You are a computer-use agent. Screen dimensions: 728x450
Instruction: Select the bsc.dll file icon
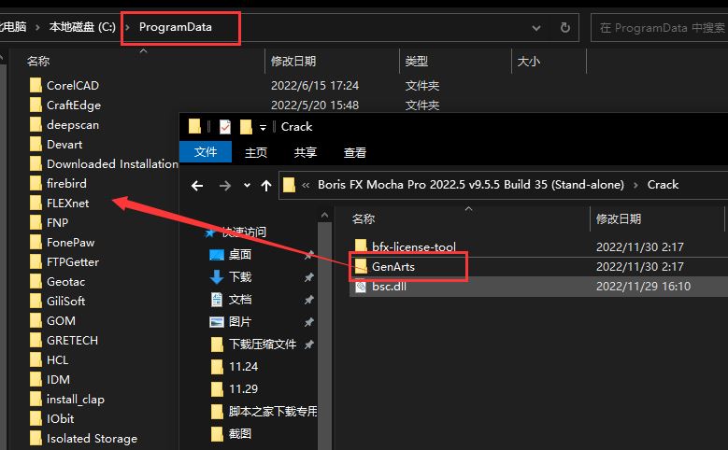[361, 287]
